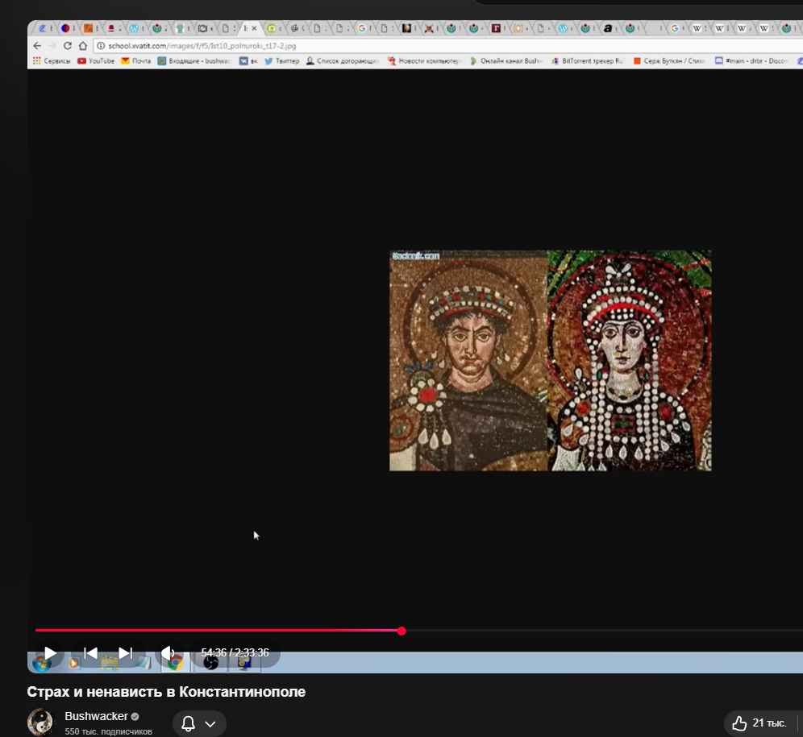This screenshot has width=803, height=737.
Task: Switch to the tab with green circle icon
Action: tap(272, 28)
